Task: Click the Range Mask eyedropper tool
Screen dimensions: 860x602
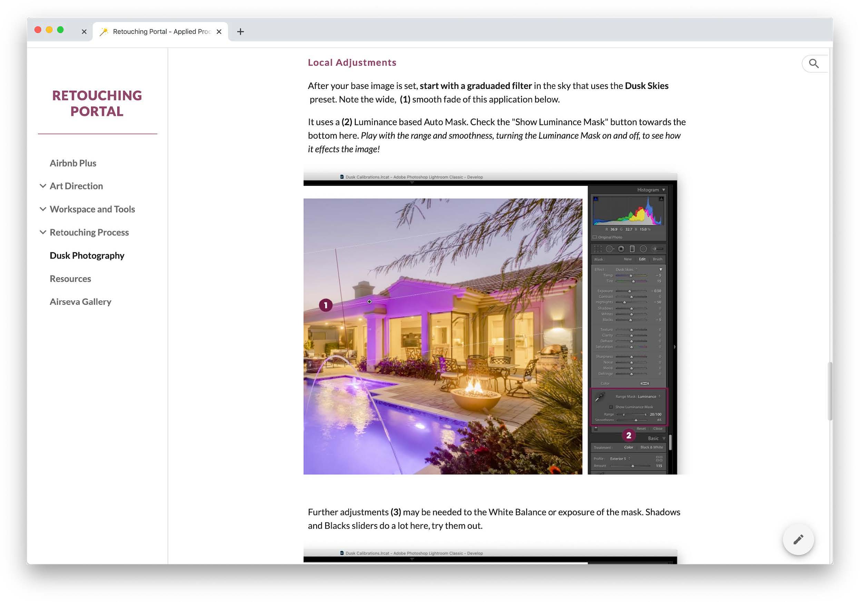Action: [600, 397]
